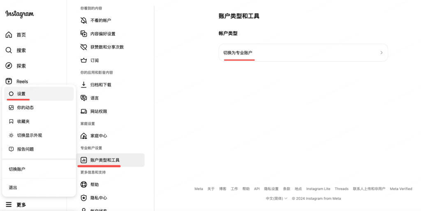Click 切换为专业账户 option

(x=303, y=53)
